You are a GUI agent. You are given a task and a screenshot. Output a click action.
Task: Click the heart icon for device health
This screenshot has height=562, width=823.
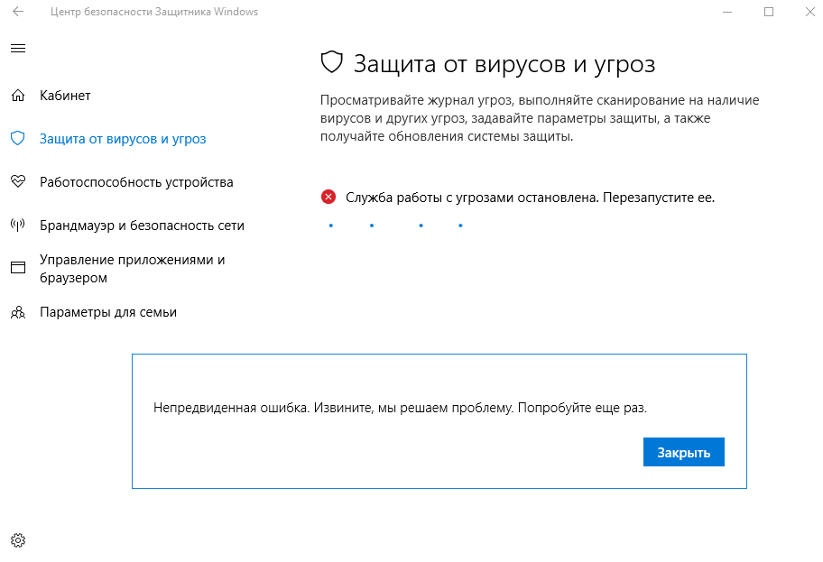click(18, 181)
